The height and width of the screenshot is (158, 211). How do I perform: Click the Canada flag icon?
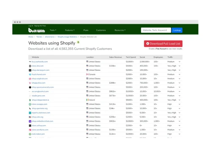pyautogui.click(x=87, y=74)
